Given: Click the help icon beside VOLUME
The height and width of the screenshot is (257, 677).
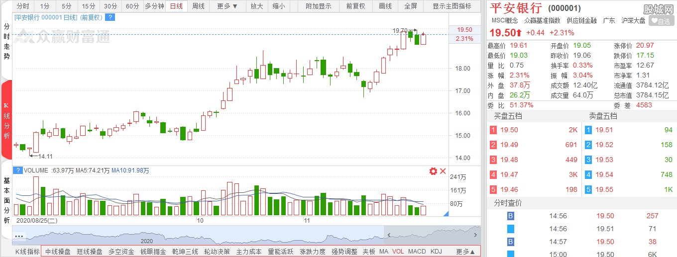Looking at the screenshot, I should [18, 171].
